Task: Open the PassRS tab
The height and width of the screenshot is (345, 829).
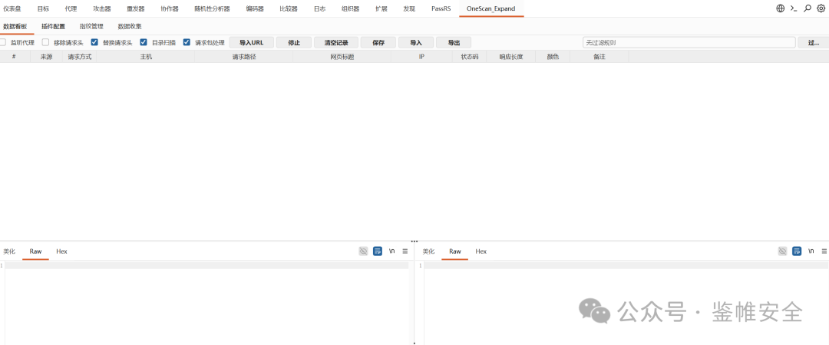Action: point(441,8)
